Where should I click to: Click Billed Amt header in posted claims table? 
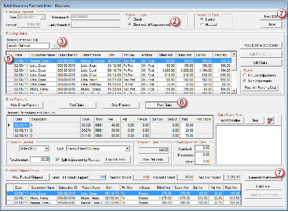(164, 188)
